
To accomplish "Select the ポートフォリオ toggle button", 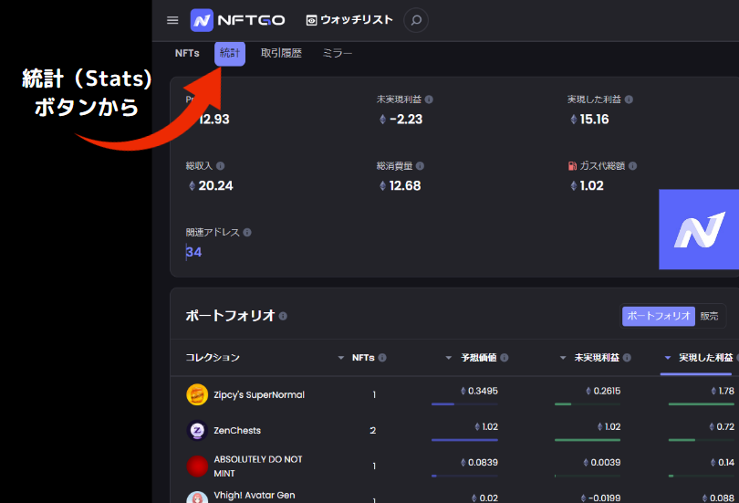I will 659,316.
